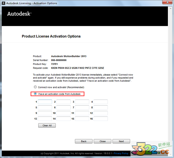Click the request code text KKDN P6W4
The width and height of the screenshot is (174, 158).
pos(77,68)
